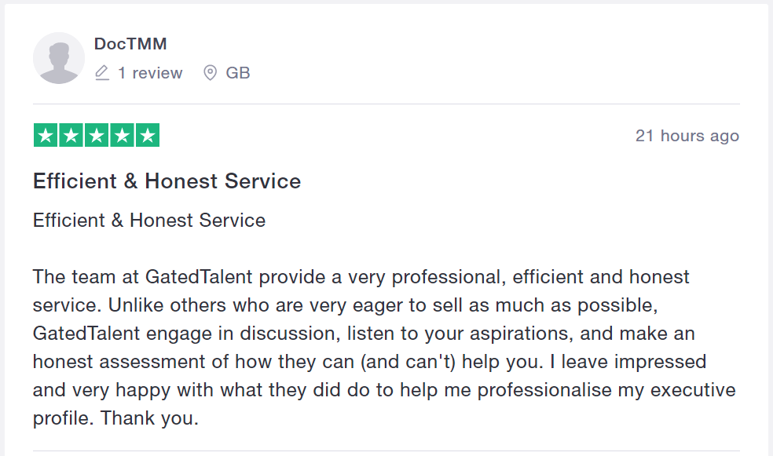Click the 'profile. Thank you.' closing text
773x456 pixels.
(115, 418)
